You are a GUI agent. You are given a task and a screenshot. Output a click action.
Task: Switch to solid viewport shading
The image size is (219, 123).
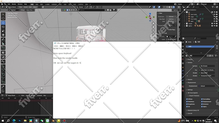(x=169, y=7)
